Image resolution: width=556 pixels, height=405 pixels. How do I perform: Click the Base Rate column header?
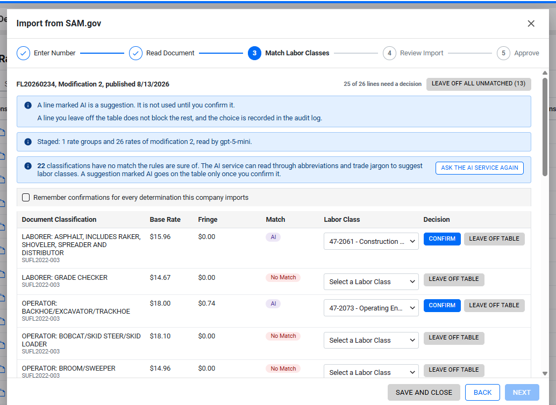click(x=165, y=219)
